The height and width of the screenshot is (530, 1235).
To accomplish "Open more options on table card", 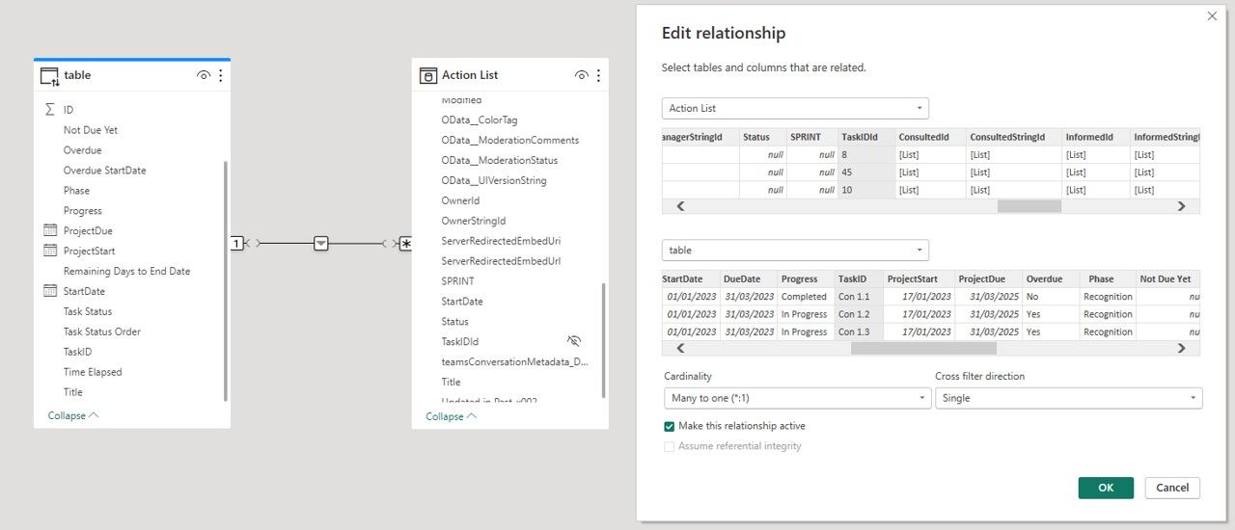I will [220, 75].
